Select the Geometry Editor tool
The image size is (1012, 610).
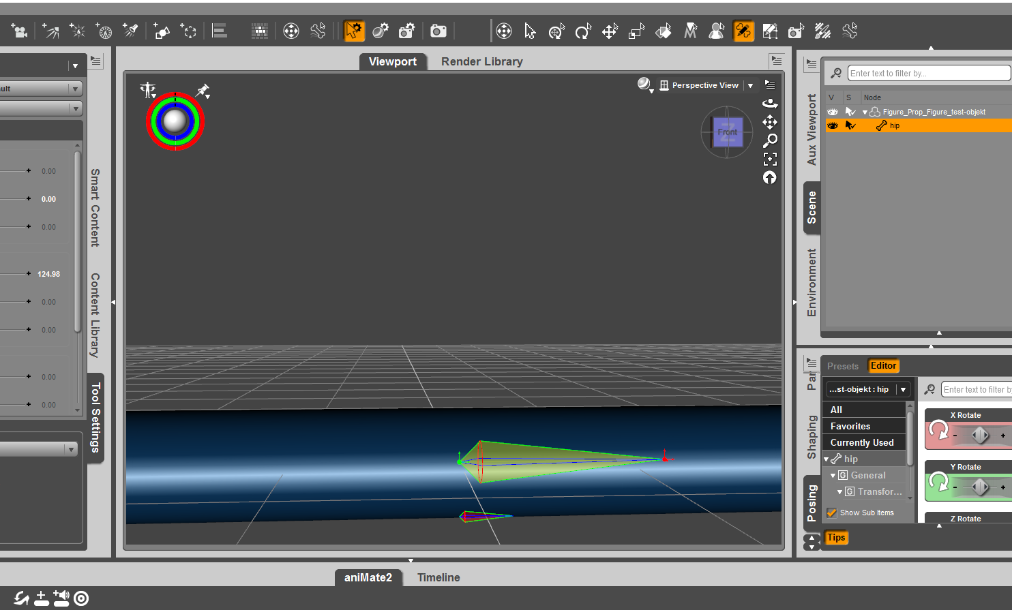tap(770, 31)
